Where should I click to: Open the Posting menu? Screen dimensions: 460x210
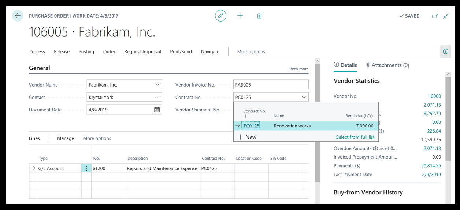(86, 52)
